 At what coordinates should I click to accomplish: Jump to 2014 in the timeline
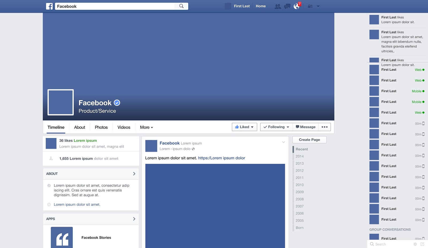pyautogui.click(x=300, y=157)
